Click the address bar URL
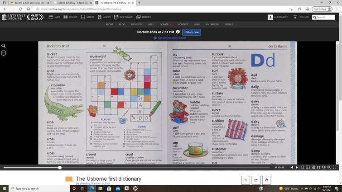The height and width of the screenshot is (192, 342). (81, 9)
